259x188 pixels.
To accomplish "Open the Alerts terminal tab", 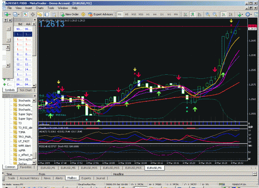I will point(59,178).
